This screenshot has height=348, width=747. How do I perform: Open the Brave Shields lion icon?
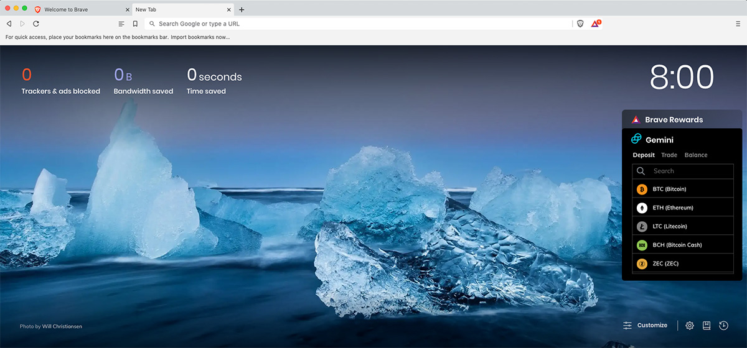[580, 24]
